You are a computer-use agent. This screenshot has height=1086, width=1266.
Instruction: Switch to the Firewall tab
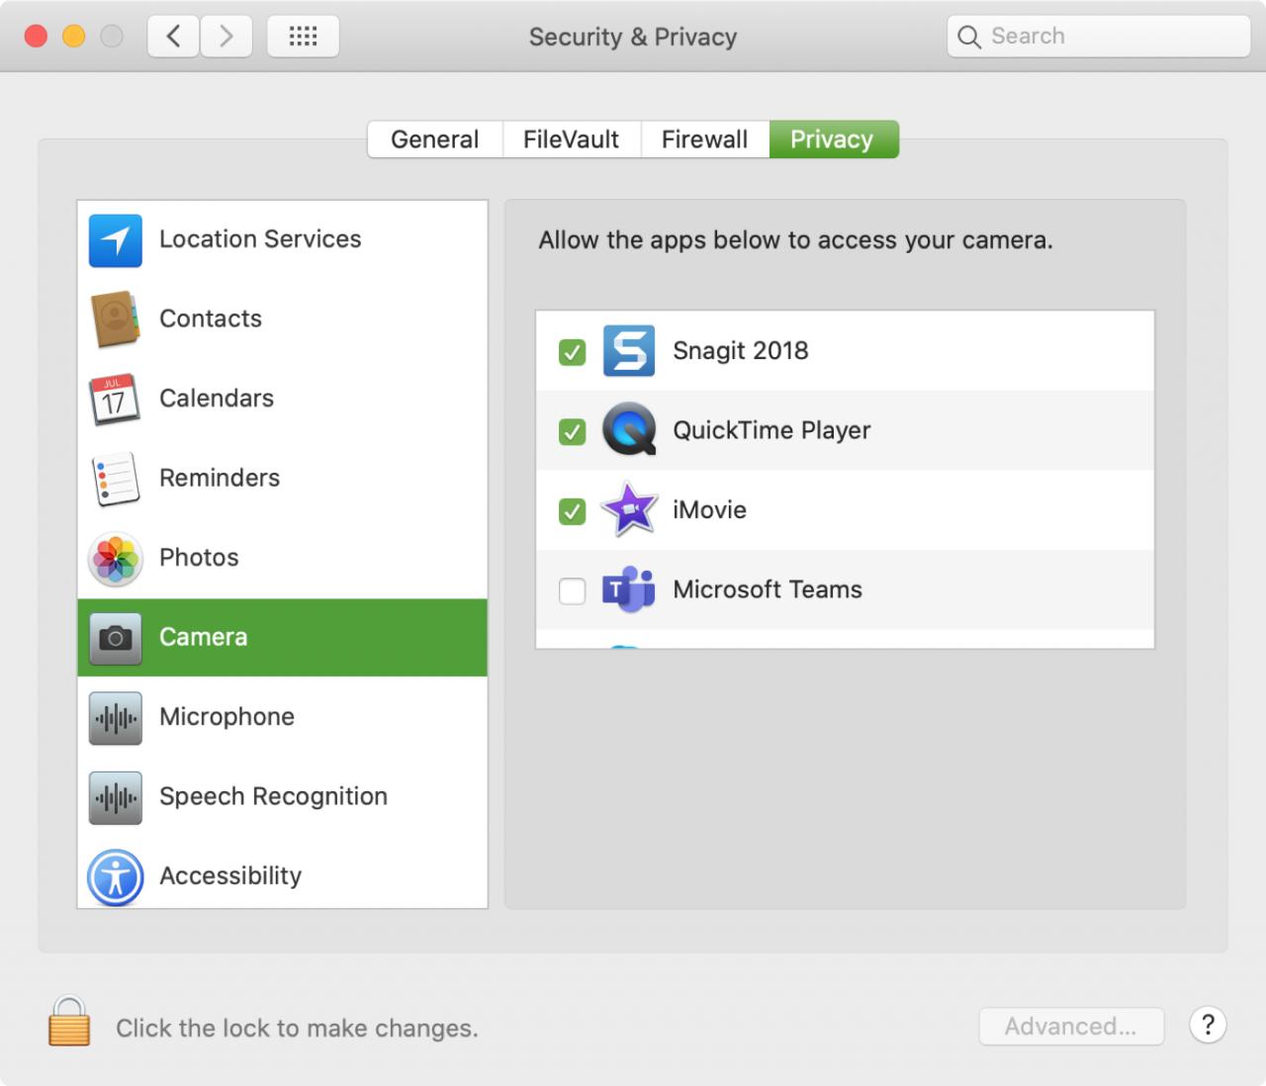point(705,139)
